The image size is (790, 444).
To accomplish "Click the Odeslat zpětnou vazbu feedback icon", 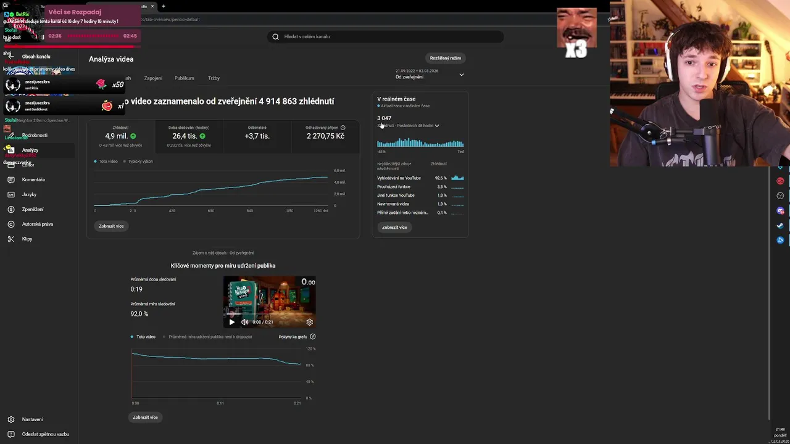I will (x=10, y=434).
